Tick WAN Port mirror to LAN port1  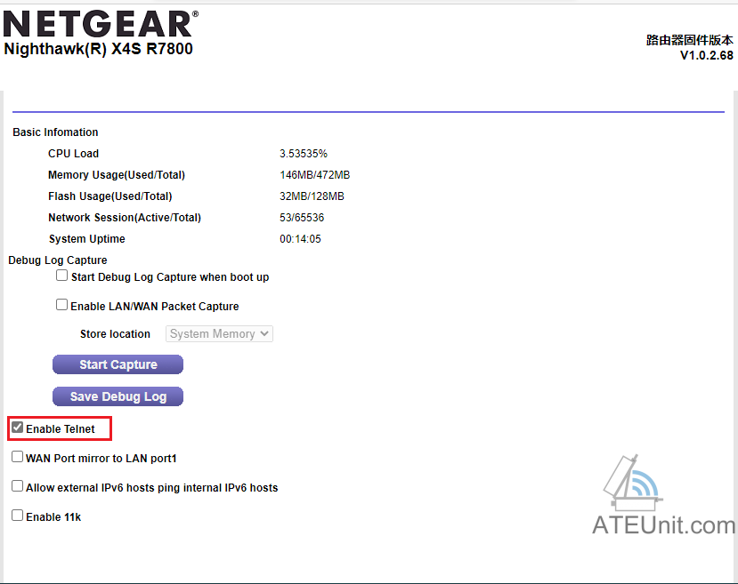[x=18, y=457]
